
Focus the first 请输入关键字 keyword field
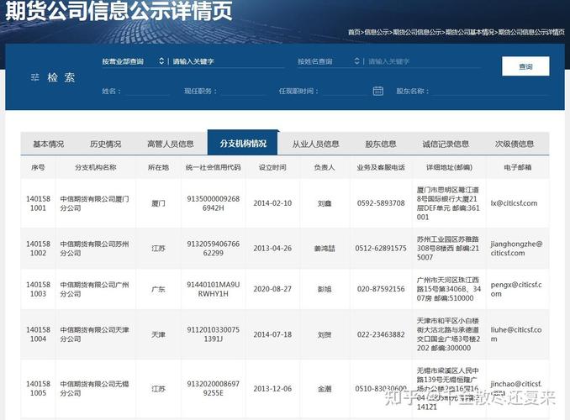tap(229, 61)
